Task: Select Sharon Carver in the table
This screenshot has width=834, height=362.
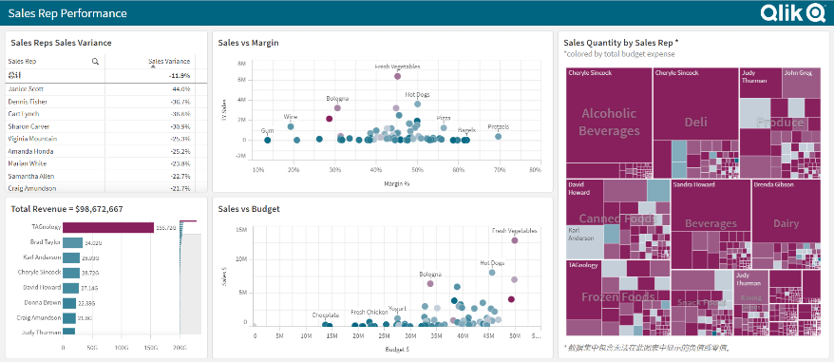Action: coord(28,126)
